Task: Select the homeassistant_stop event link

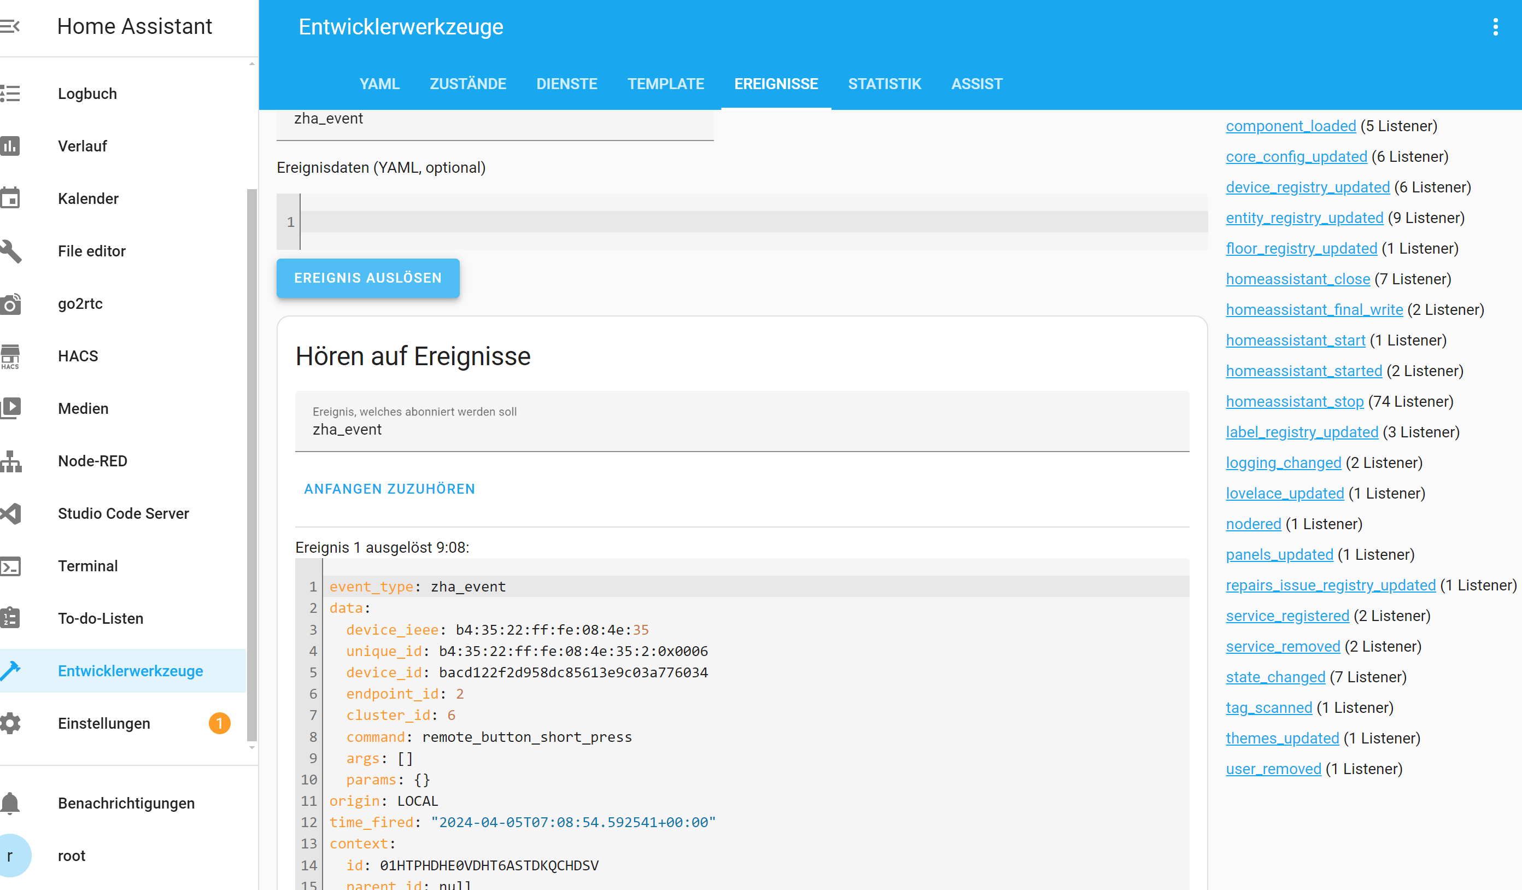Action: 1295,401
